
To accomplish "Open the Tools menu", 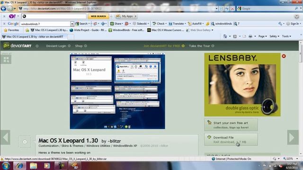I will click(286, 36).
